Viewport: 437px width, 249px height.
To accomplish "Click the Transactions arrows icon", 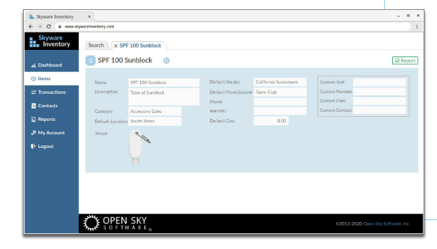I will click(x=34, y=92).
